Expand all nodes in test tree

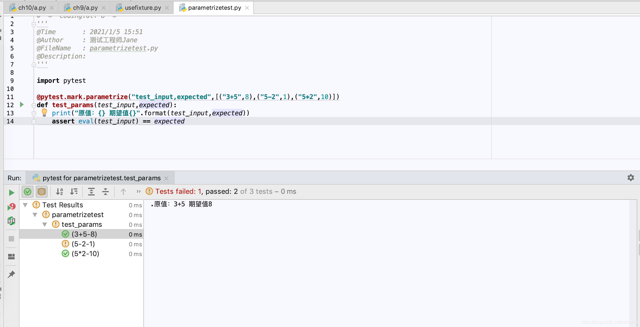[91, 191]
